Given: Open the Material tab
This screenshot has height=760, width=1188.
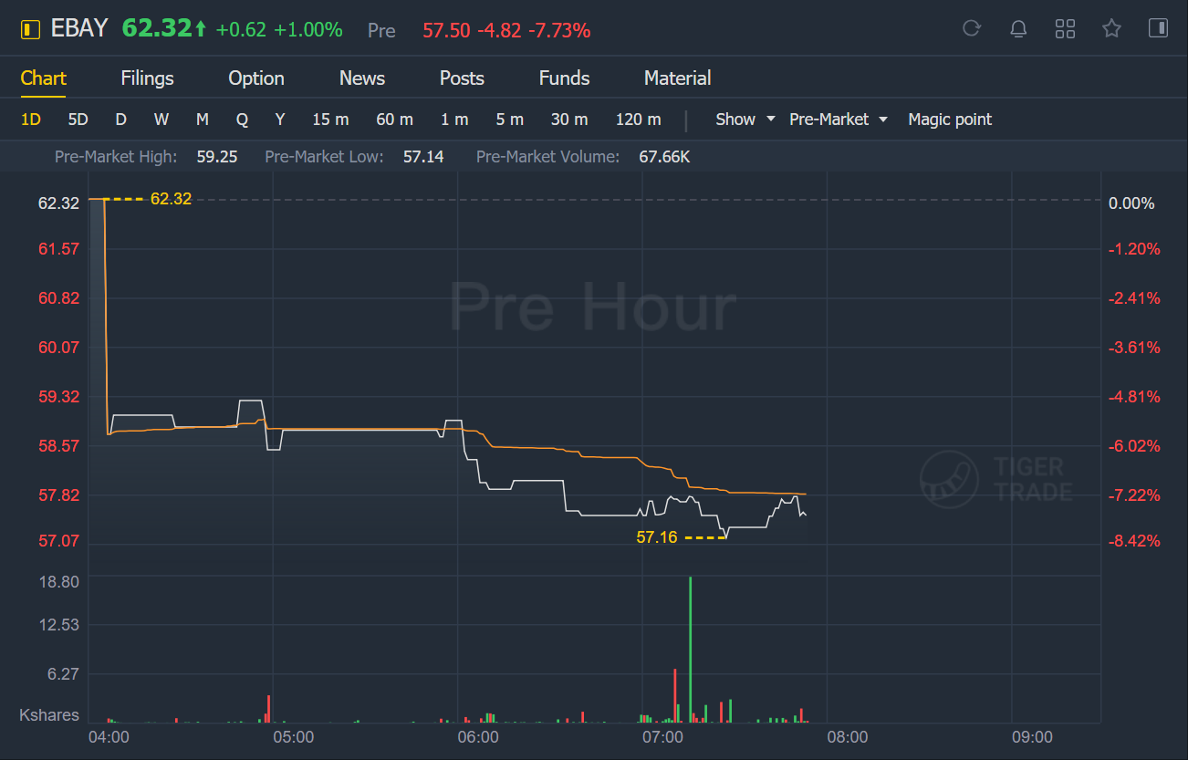Looking at the screenshot, I should coord(677,78).
